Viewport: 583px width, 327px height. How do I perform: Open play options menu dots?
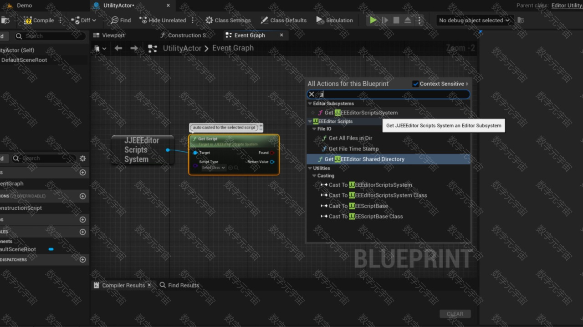coord(419,20)
